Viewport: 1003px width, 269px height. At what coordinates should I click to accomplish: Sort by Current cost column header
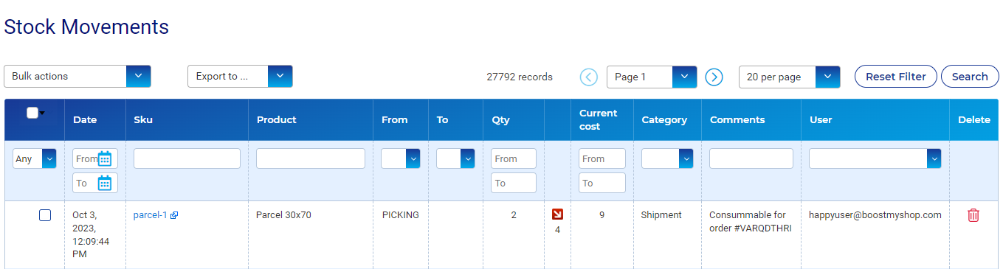click(x=598, y=119)
